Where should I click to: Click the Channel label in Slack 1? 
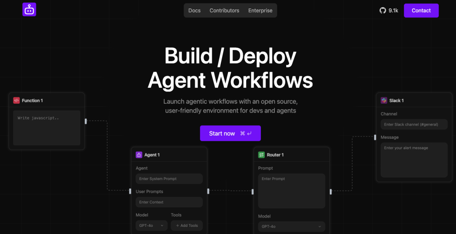(x=389, y=114)
